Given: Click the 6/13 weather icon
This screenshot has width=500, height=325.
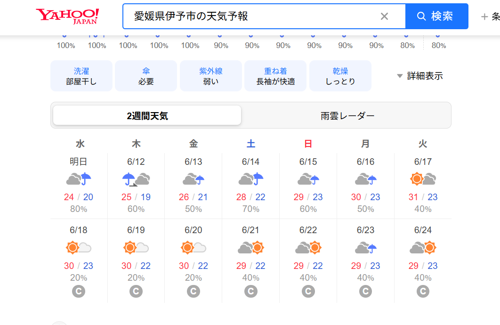Looking at the screenshot, I should (x=193, y=179).
